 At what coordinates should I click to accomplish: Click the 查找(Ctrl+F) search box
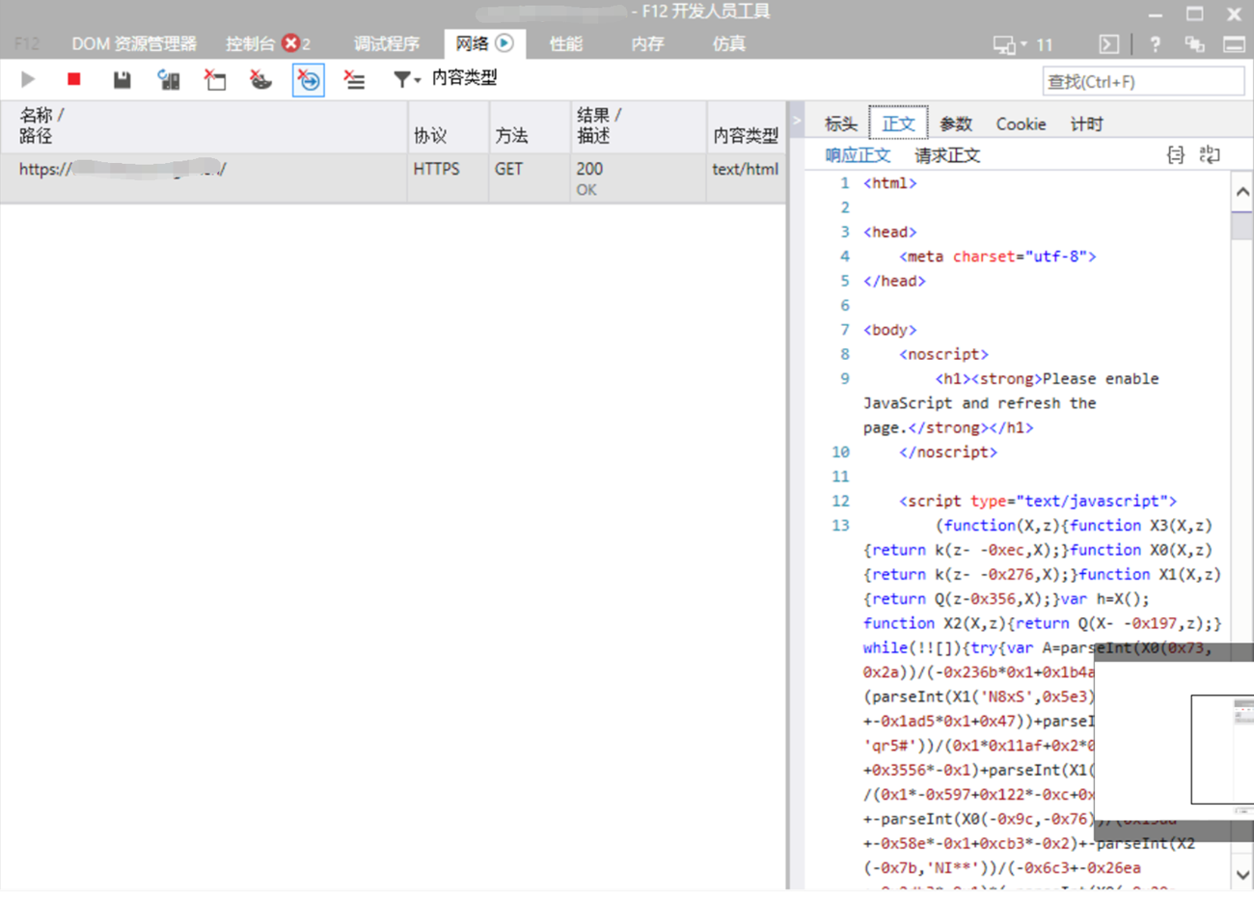(x=1142, y=82)
